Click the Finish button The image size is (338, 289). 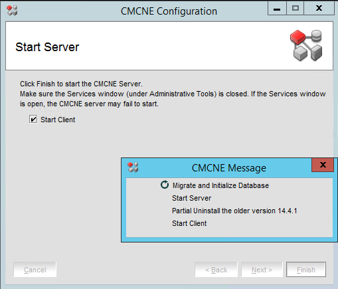[x=306, y=270]
